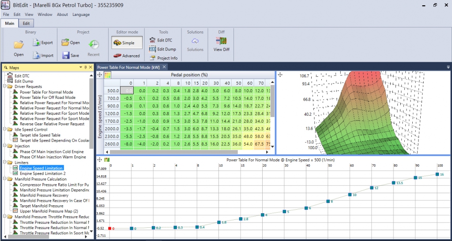The height and width of the screenshot is (241, 452).
Task: Open a binary file with the Open folder icon
Action: point(19,45)
